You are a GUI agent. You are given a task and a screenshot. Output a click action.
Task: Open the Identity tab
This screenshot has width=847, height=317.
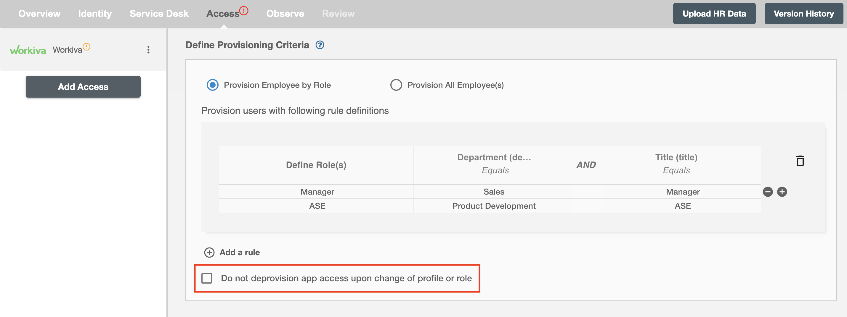[x=95, y=14]
